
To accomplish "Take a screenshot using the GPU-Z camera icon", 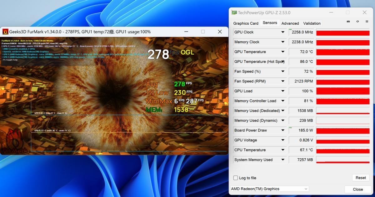I will point(348,21).
